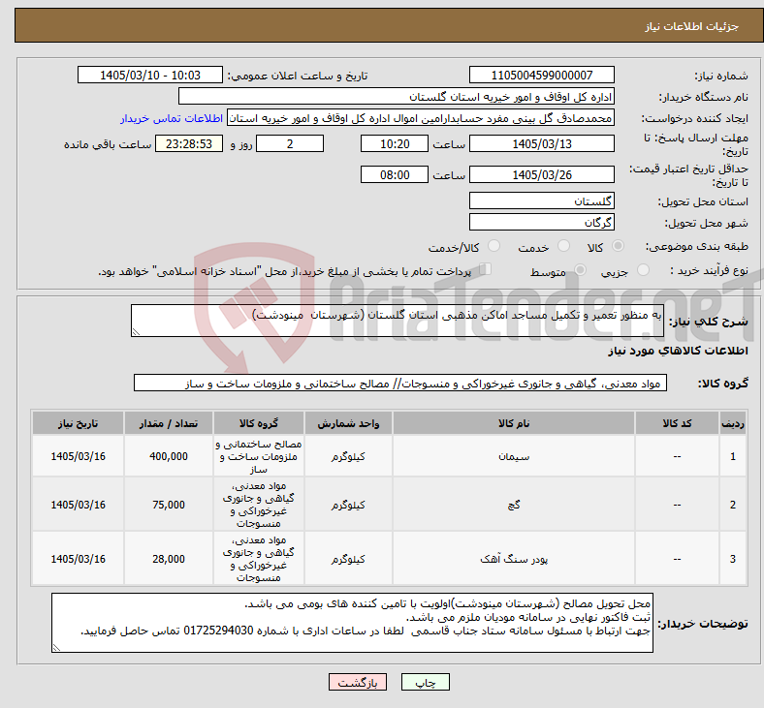Click the response deadline date 1405/03/13
This screenshot has width=764, height=708.
click(x=542, y=143)
